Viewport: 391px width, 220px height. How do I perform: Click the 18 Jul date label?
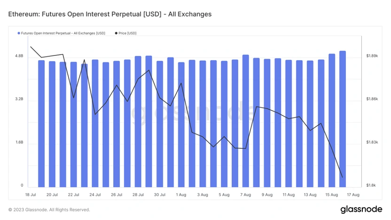coord(31,195)
